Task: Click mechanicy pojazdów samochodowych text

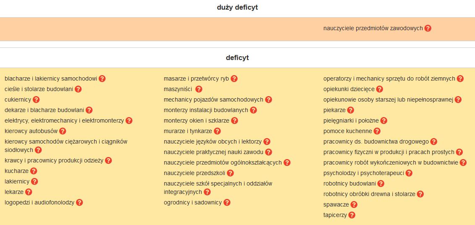Action: pos(213,100)
